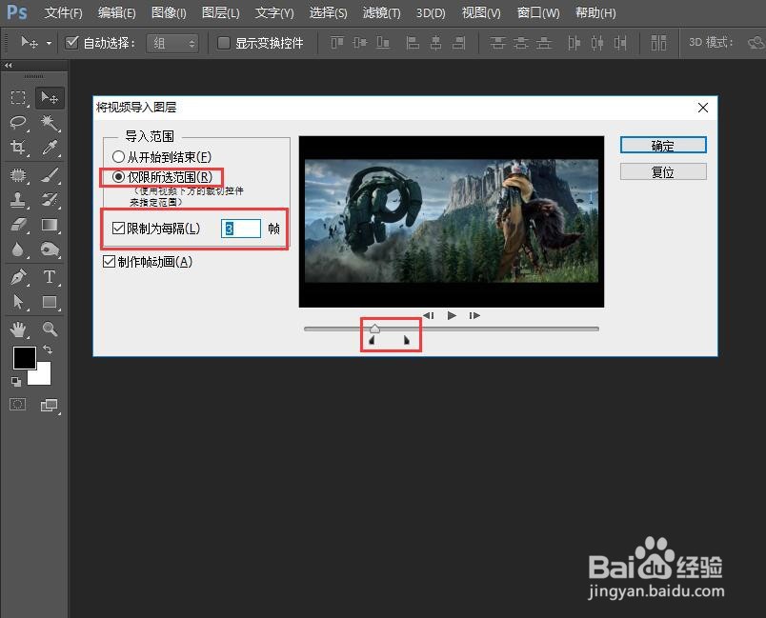Select the Eraser tool

pos(18,225)
